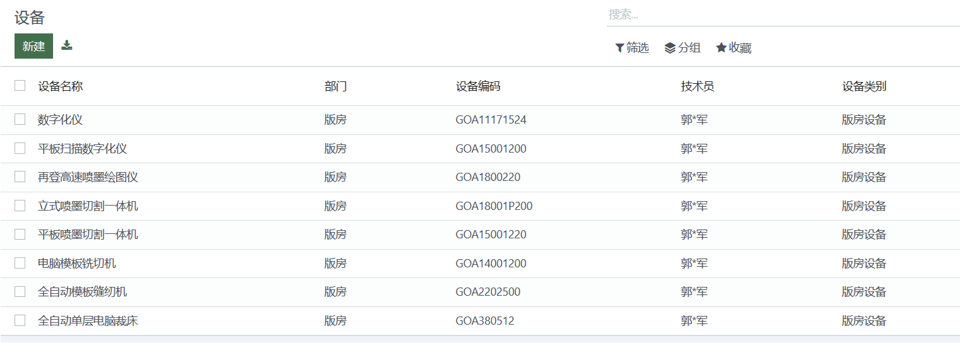
Task: Click the download export icon
Action: (67, 45)
